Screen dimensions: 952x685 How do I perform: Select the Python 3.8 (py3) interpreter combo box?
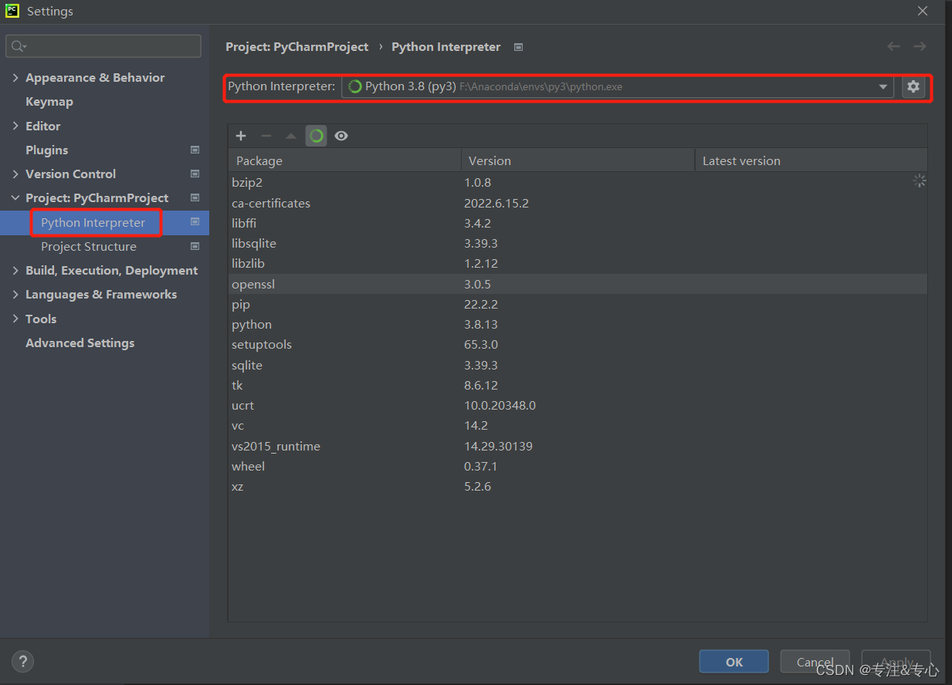pos(618,86)
